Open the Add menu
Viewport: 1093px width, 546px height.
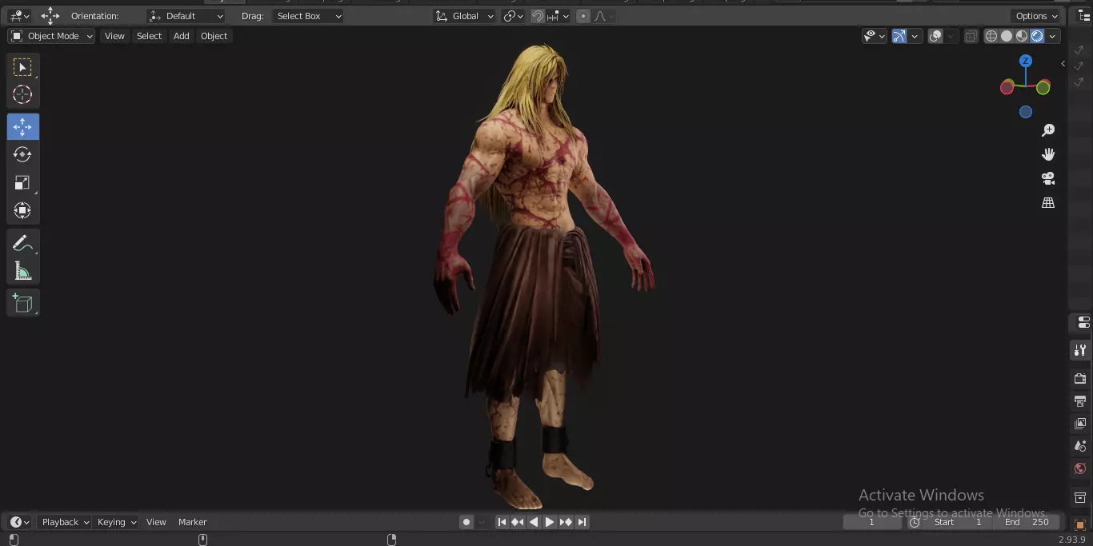(x=182, y=36)
